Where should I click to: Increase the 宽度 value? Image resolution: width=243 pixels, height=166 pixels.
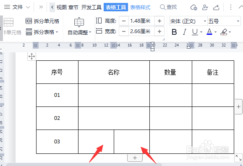click(159, 31)
